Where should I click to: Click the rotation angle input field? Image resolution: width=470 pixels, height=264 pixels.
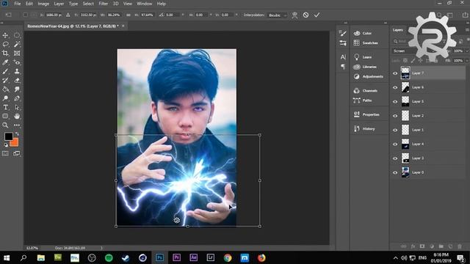[x=173, y=15]
